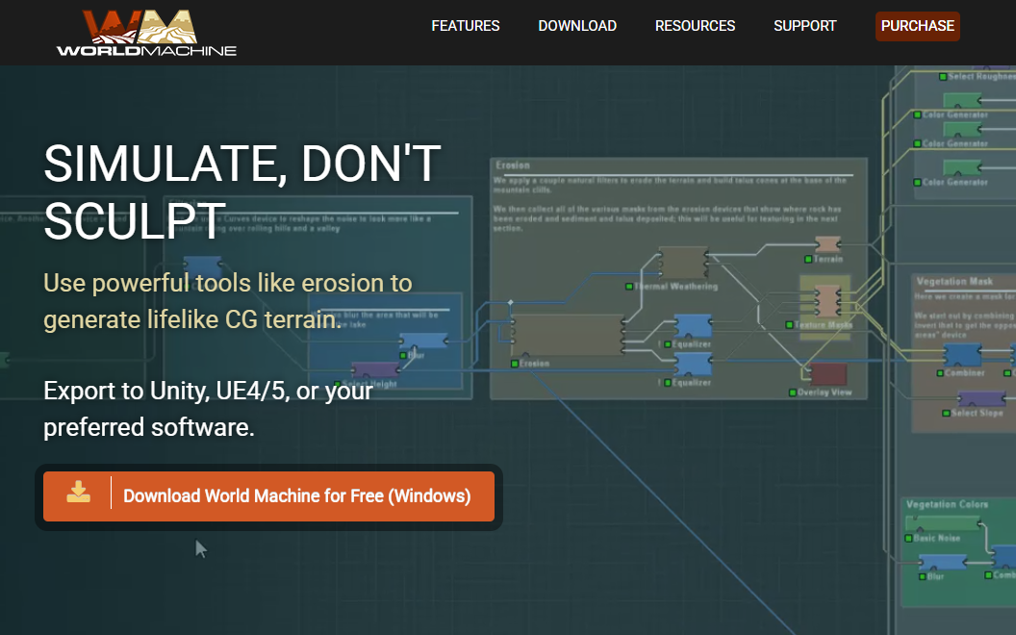1016x635 pixels.
Task: Open the Download page from navbar
Action: coord(577,26)
